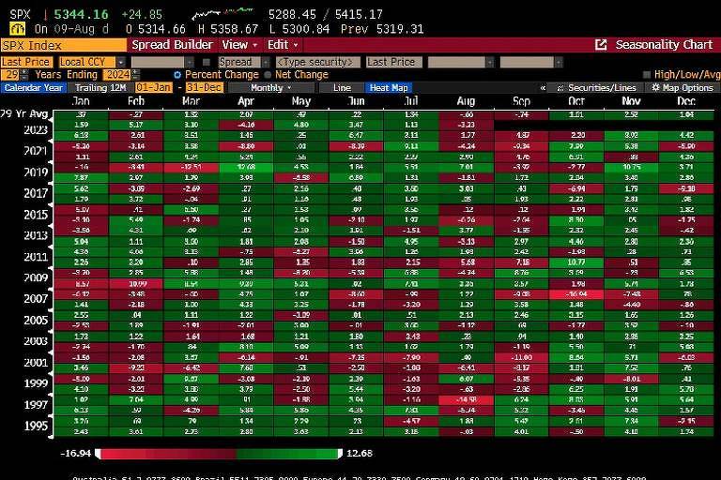Click the 29 years stepper
This screenshot has width=721, height=480.
tap(24, 74)
